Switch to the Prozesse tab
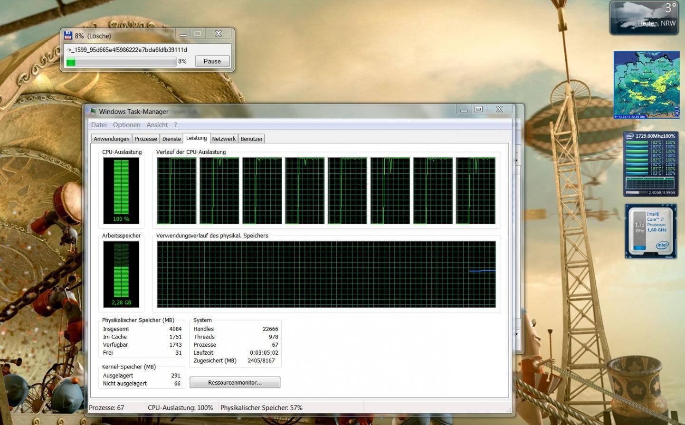Image resolution: width=685 pixels, height=425 pixels. [146, 139]
